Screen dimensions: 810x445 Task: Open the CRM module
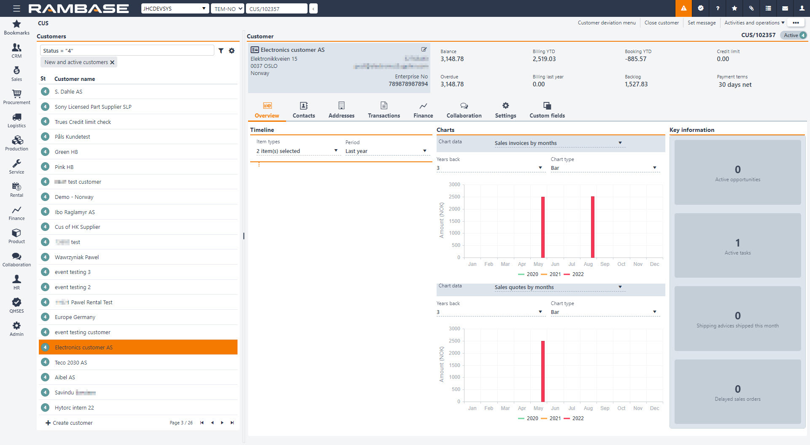16,51
